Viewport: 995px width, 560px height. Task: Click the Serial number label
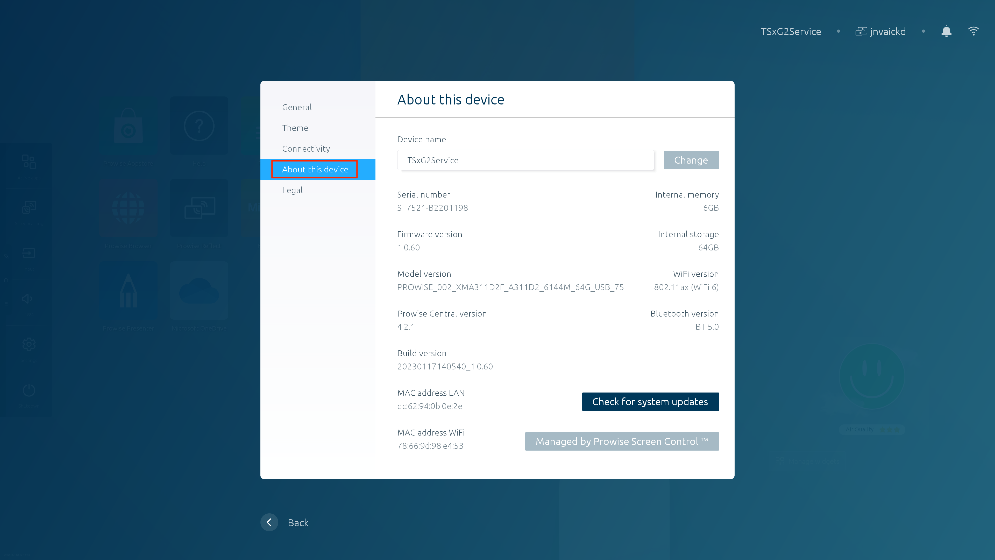423,195
